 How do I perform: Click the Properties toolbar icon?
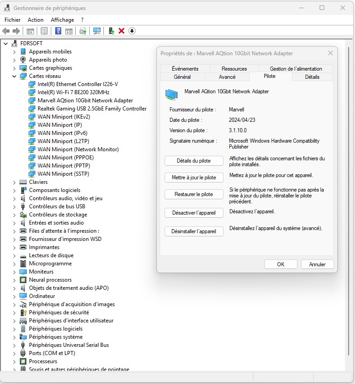point(44,31)
